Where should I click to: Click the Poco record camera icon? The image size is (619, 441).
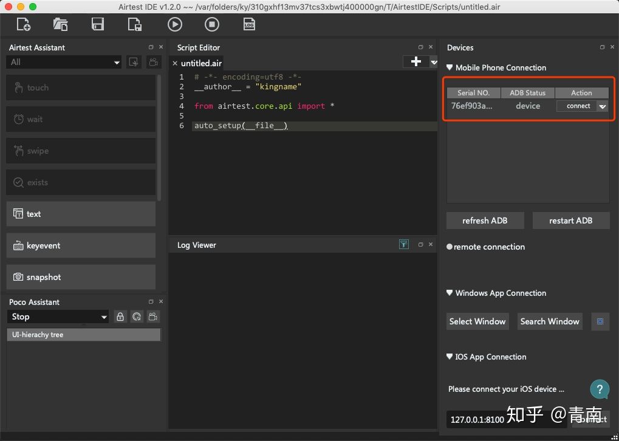[x=154, y=316]
